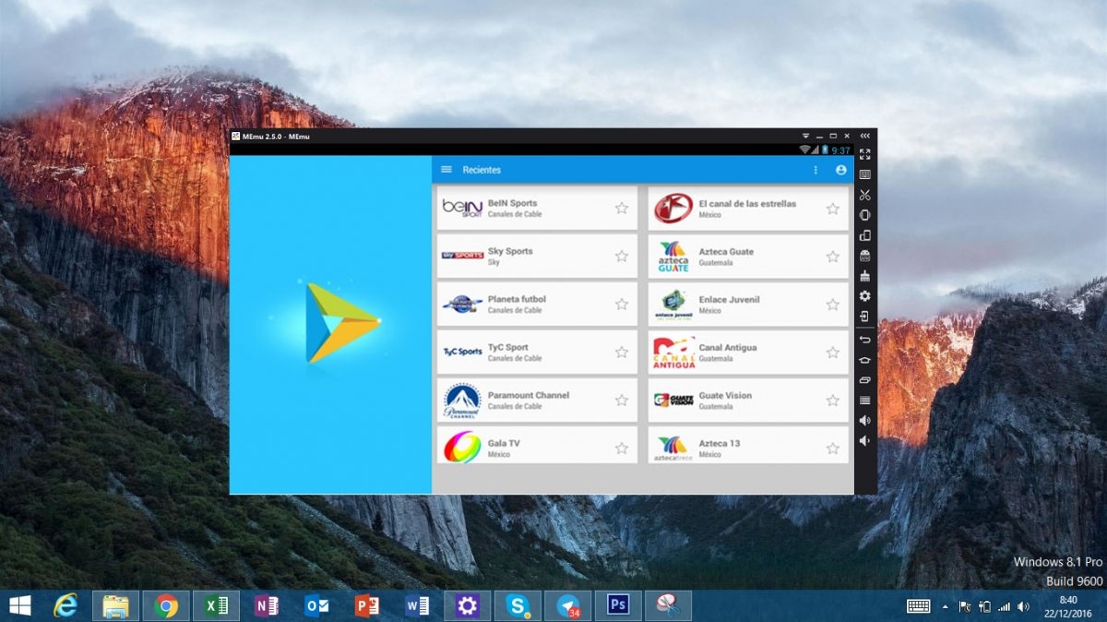Open Excel from taskbar
Screen dimensions: 1107x622
tap(216, 605)
